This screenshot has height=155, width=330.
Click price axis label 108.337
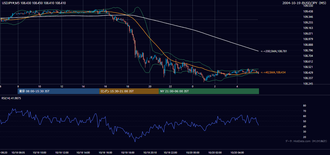pos(308,78)
